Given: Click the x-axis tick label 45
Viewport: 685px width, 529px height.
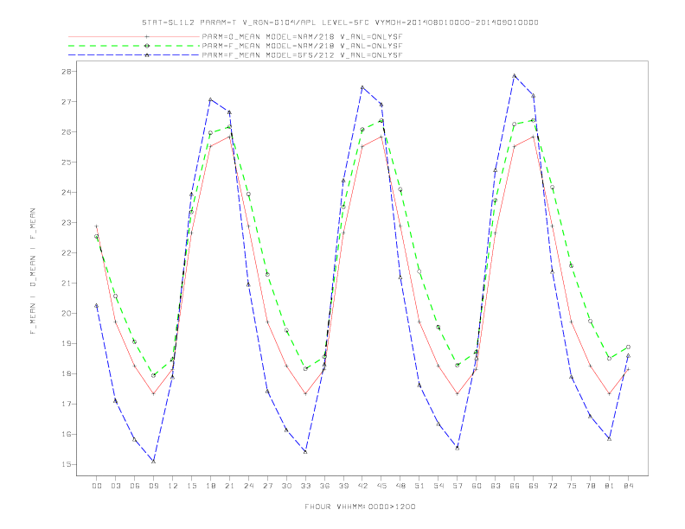Looking at the screenshot, I should click(381, 486).
